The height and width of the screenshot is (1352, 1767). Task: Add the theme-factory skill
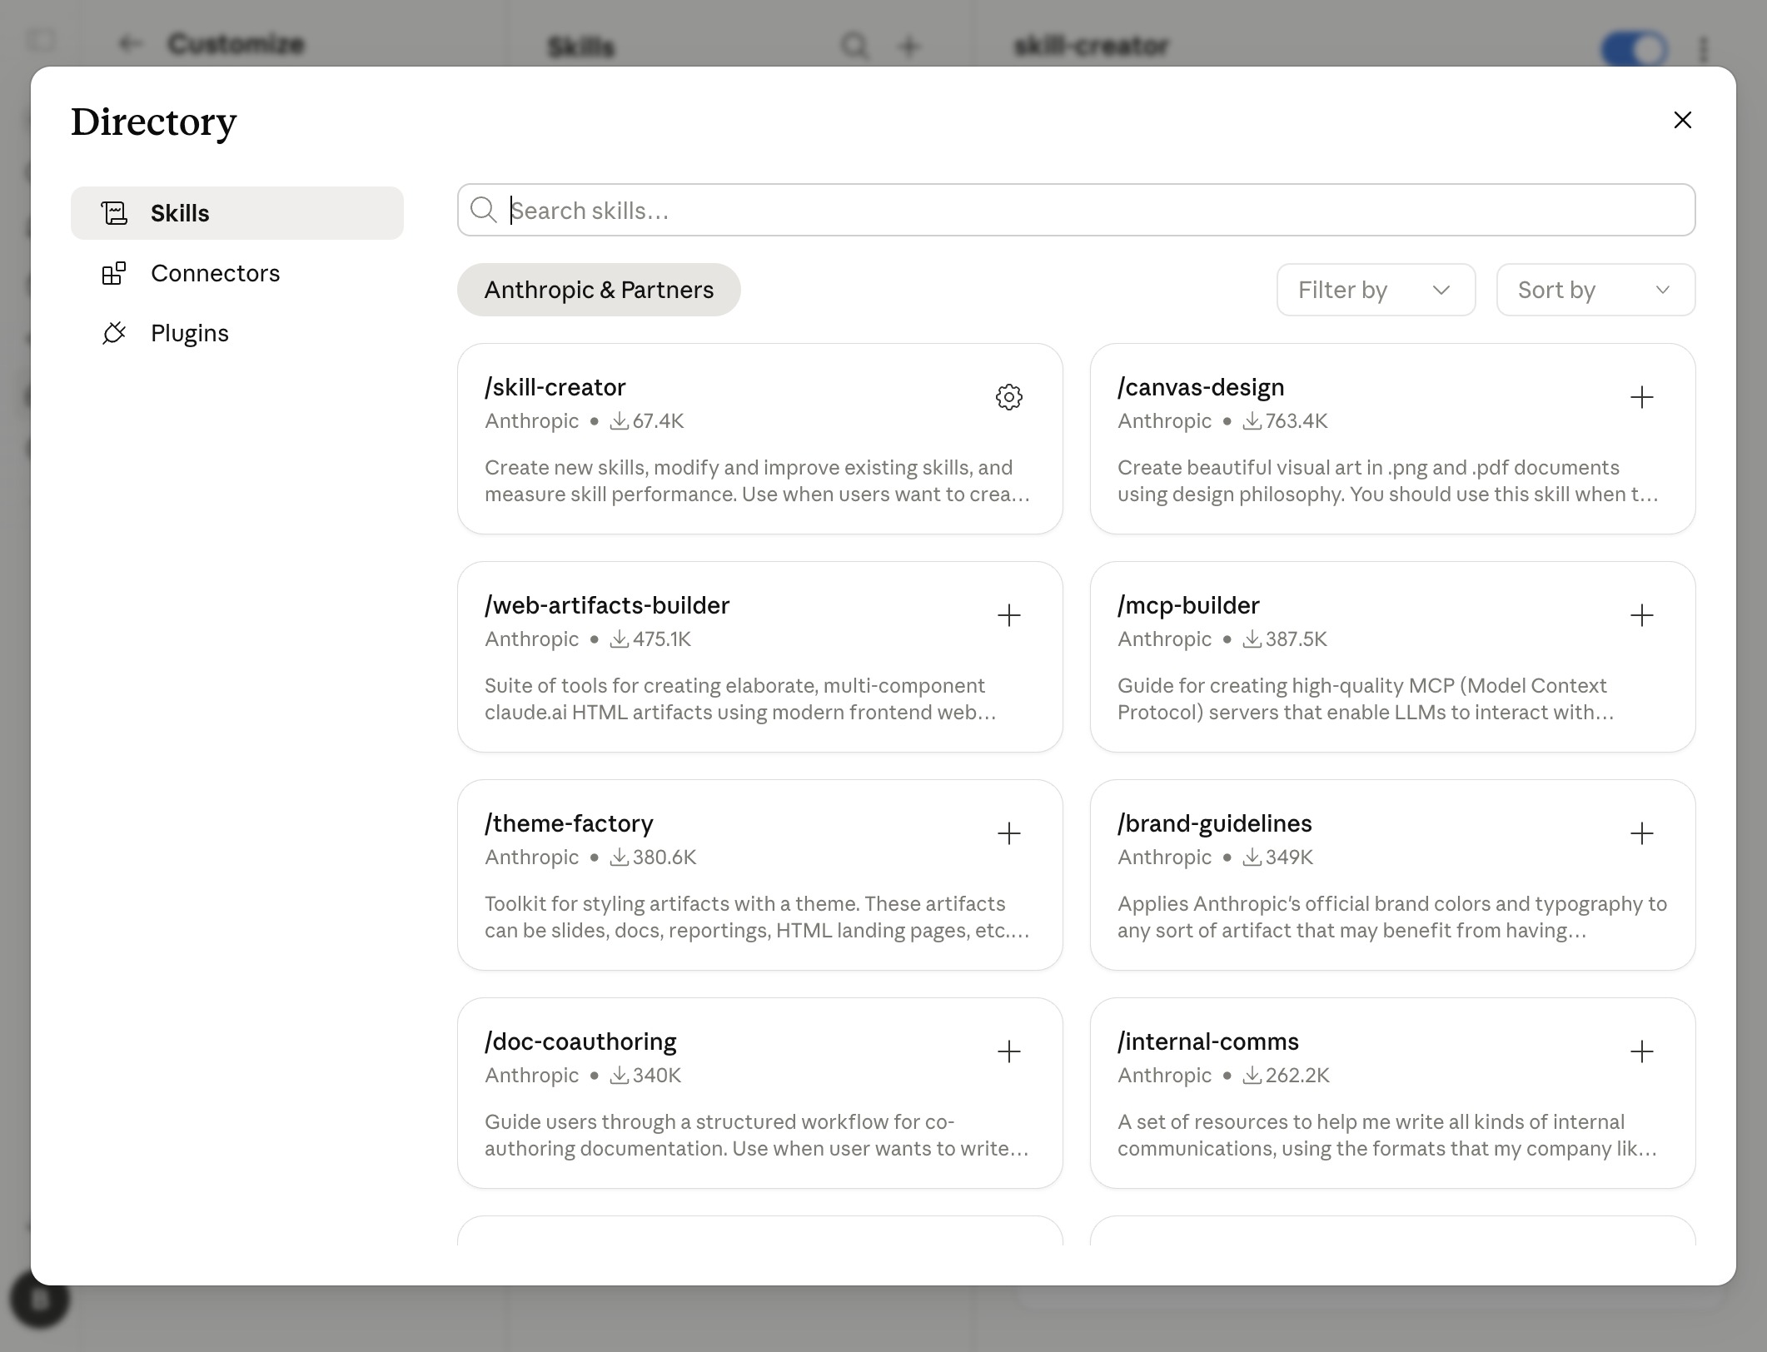click(x=1008, y=833)
